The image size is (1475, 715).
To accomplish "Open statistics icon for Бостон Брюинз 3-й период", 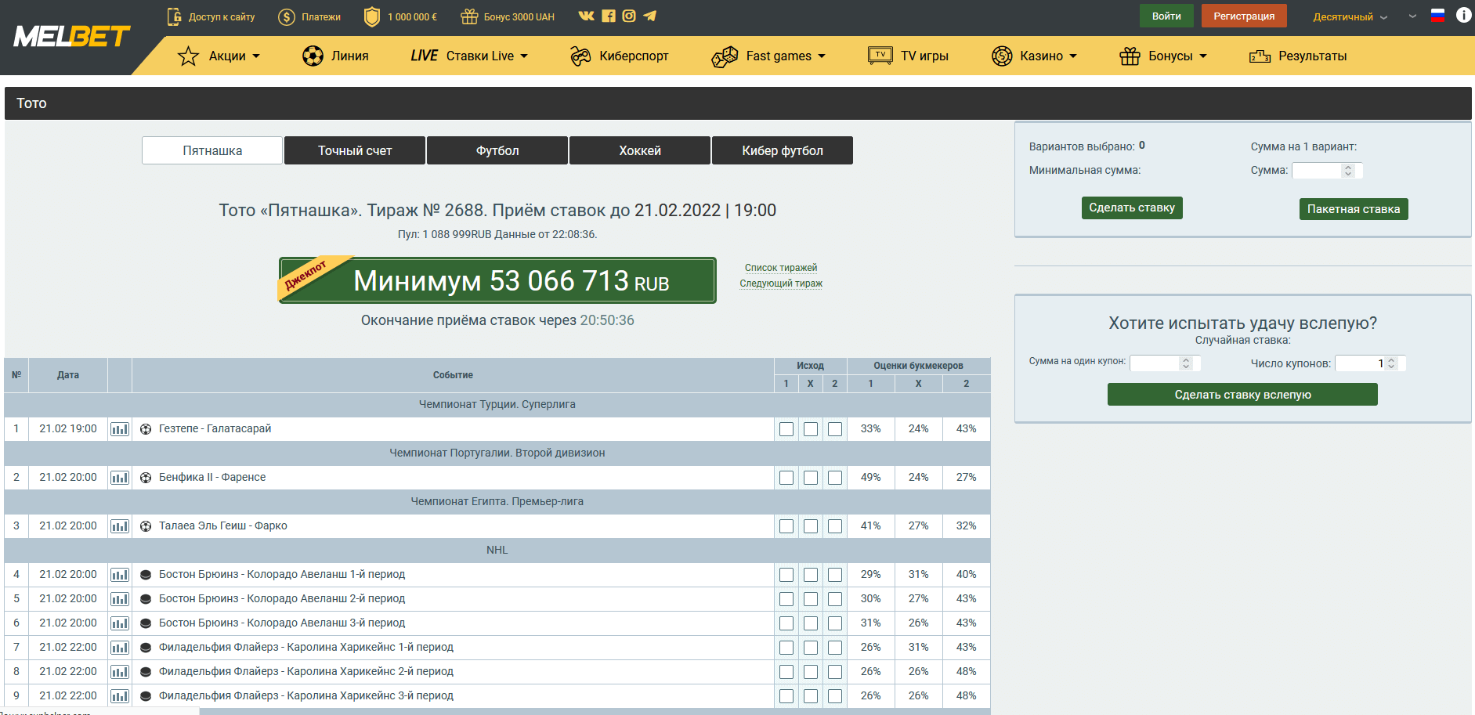I will (x=120, y=623).
